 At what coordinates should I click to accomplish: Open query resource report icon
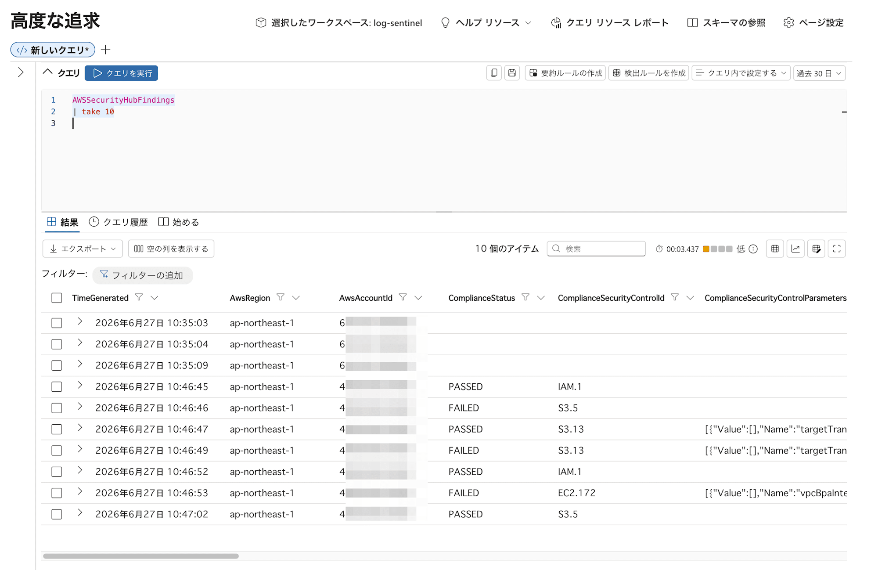[556, 22]
